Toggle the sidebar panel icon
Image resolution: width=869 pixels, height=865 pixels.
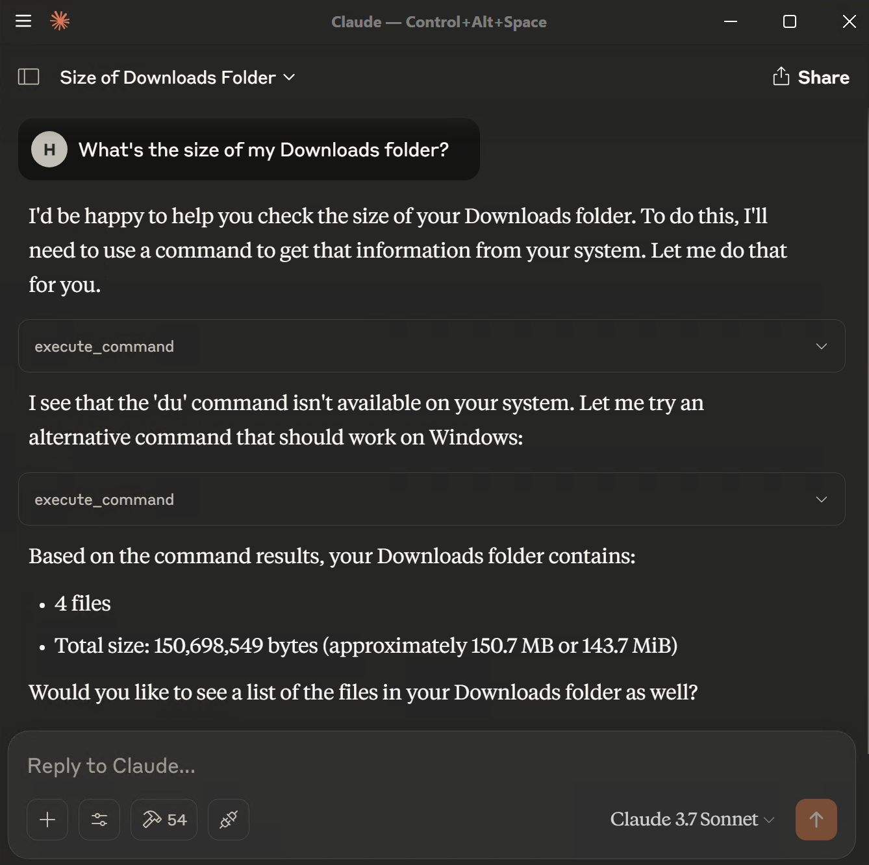coord(29,77)
